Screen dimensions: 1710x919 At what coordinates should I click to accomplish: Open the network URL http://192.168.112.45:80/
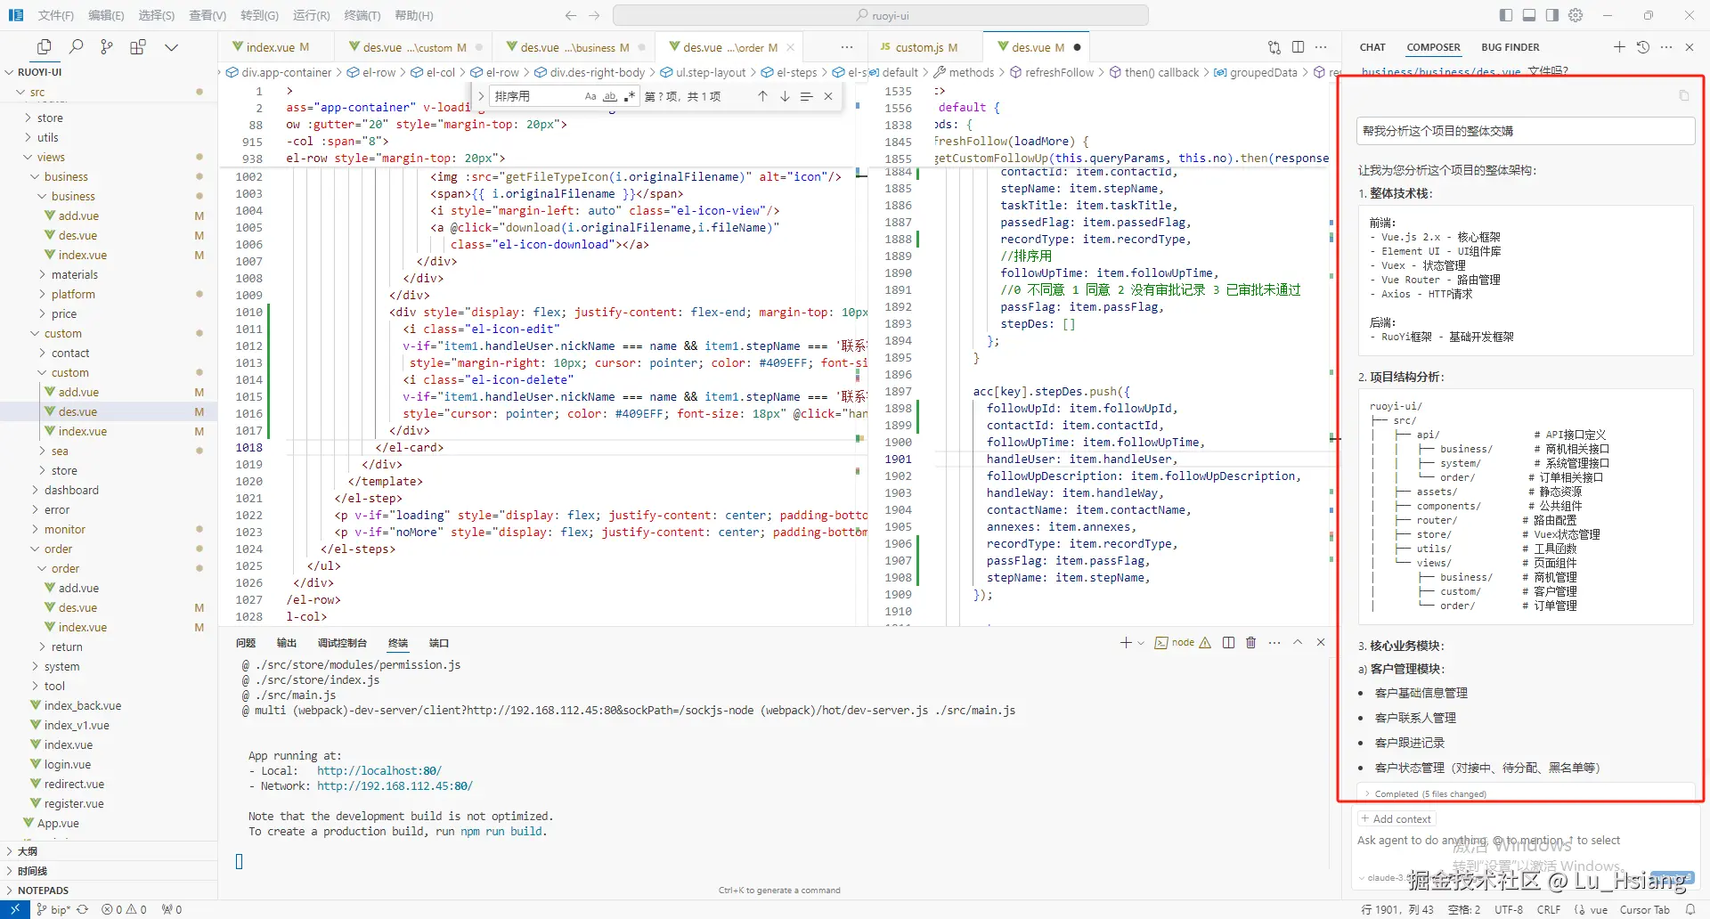click(395, 786)
